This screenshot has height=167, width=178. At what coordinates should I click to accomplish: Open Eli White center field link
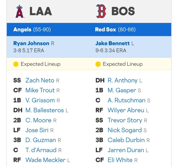pos(120,160)
